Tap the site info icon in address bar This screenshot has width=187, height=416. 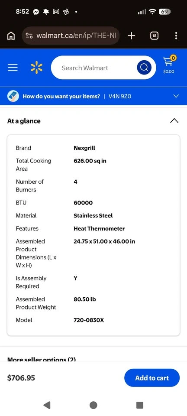coord(29,36)
